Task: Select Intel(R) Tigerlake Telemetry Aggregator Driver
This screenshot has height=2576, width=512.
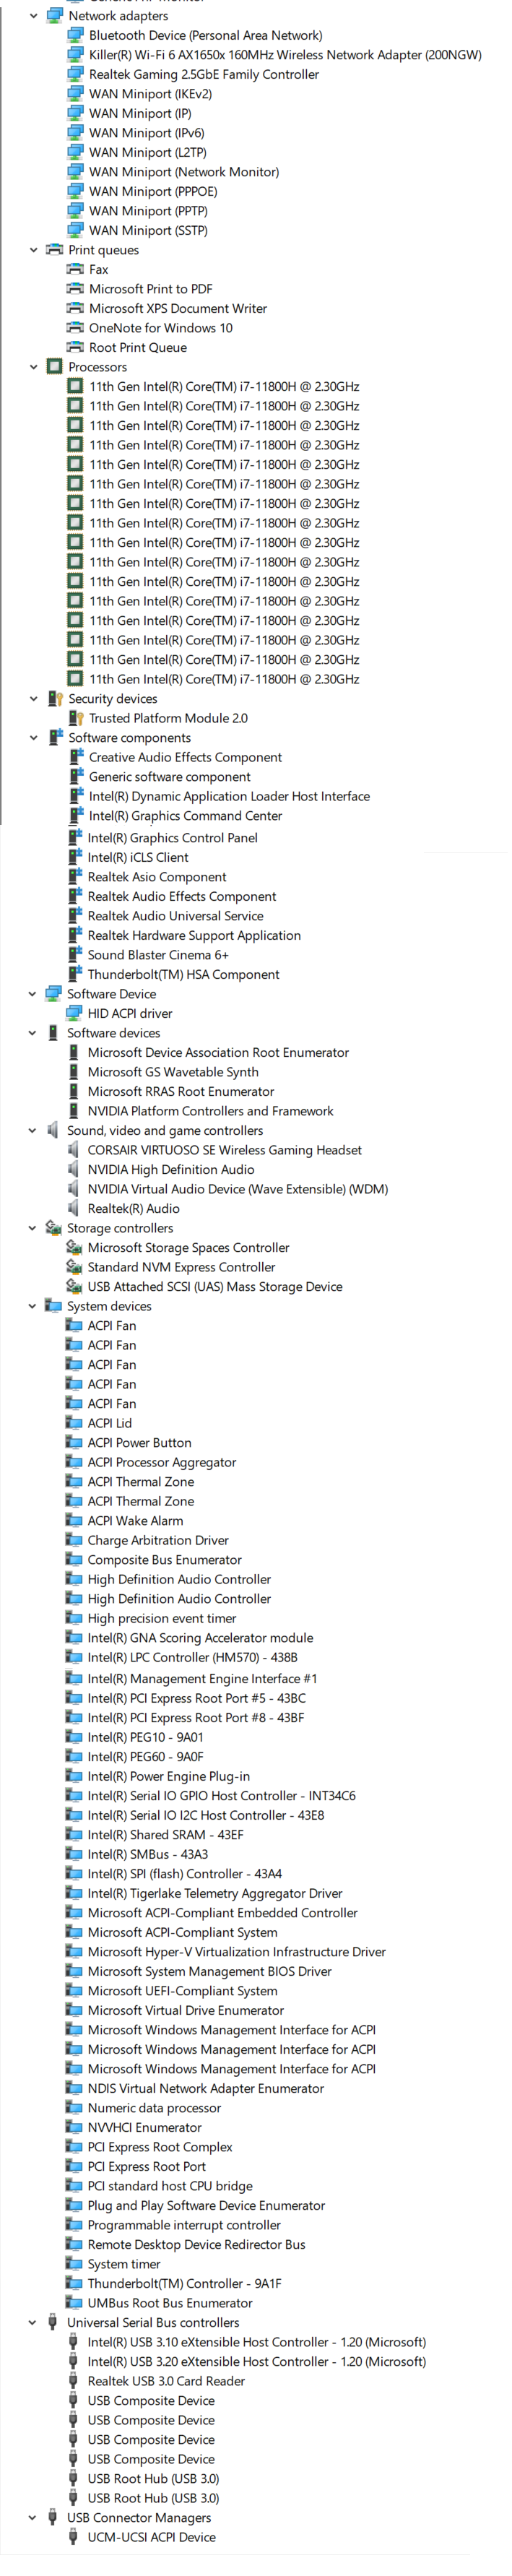Action: [214, 1893]
